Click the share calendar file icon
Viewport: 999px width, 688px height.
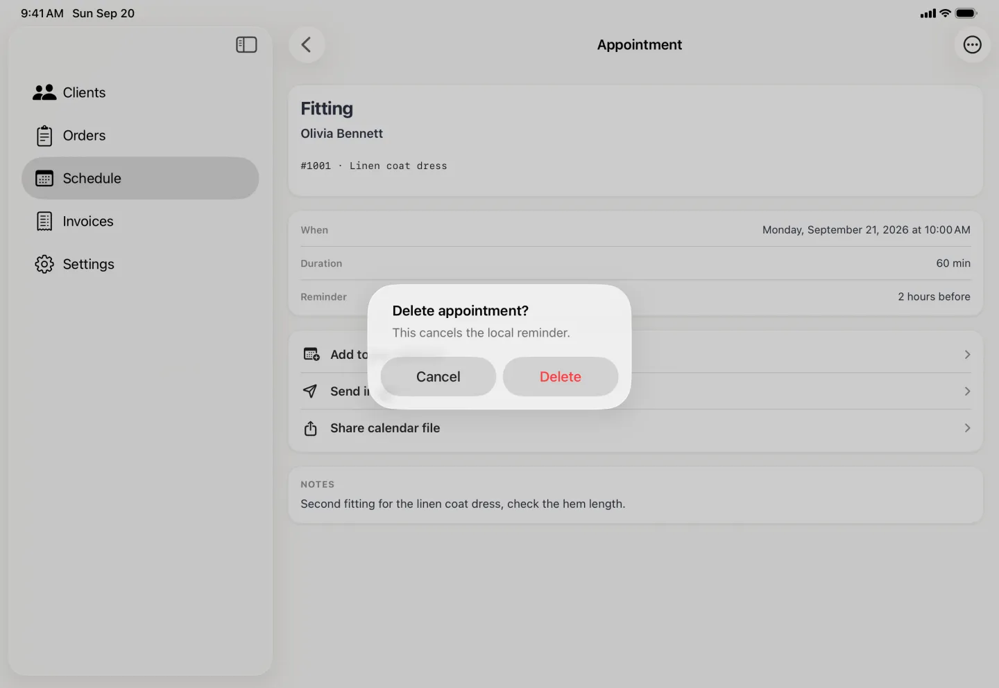tap(311, 428)
